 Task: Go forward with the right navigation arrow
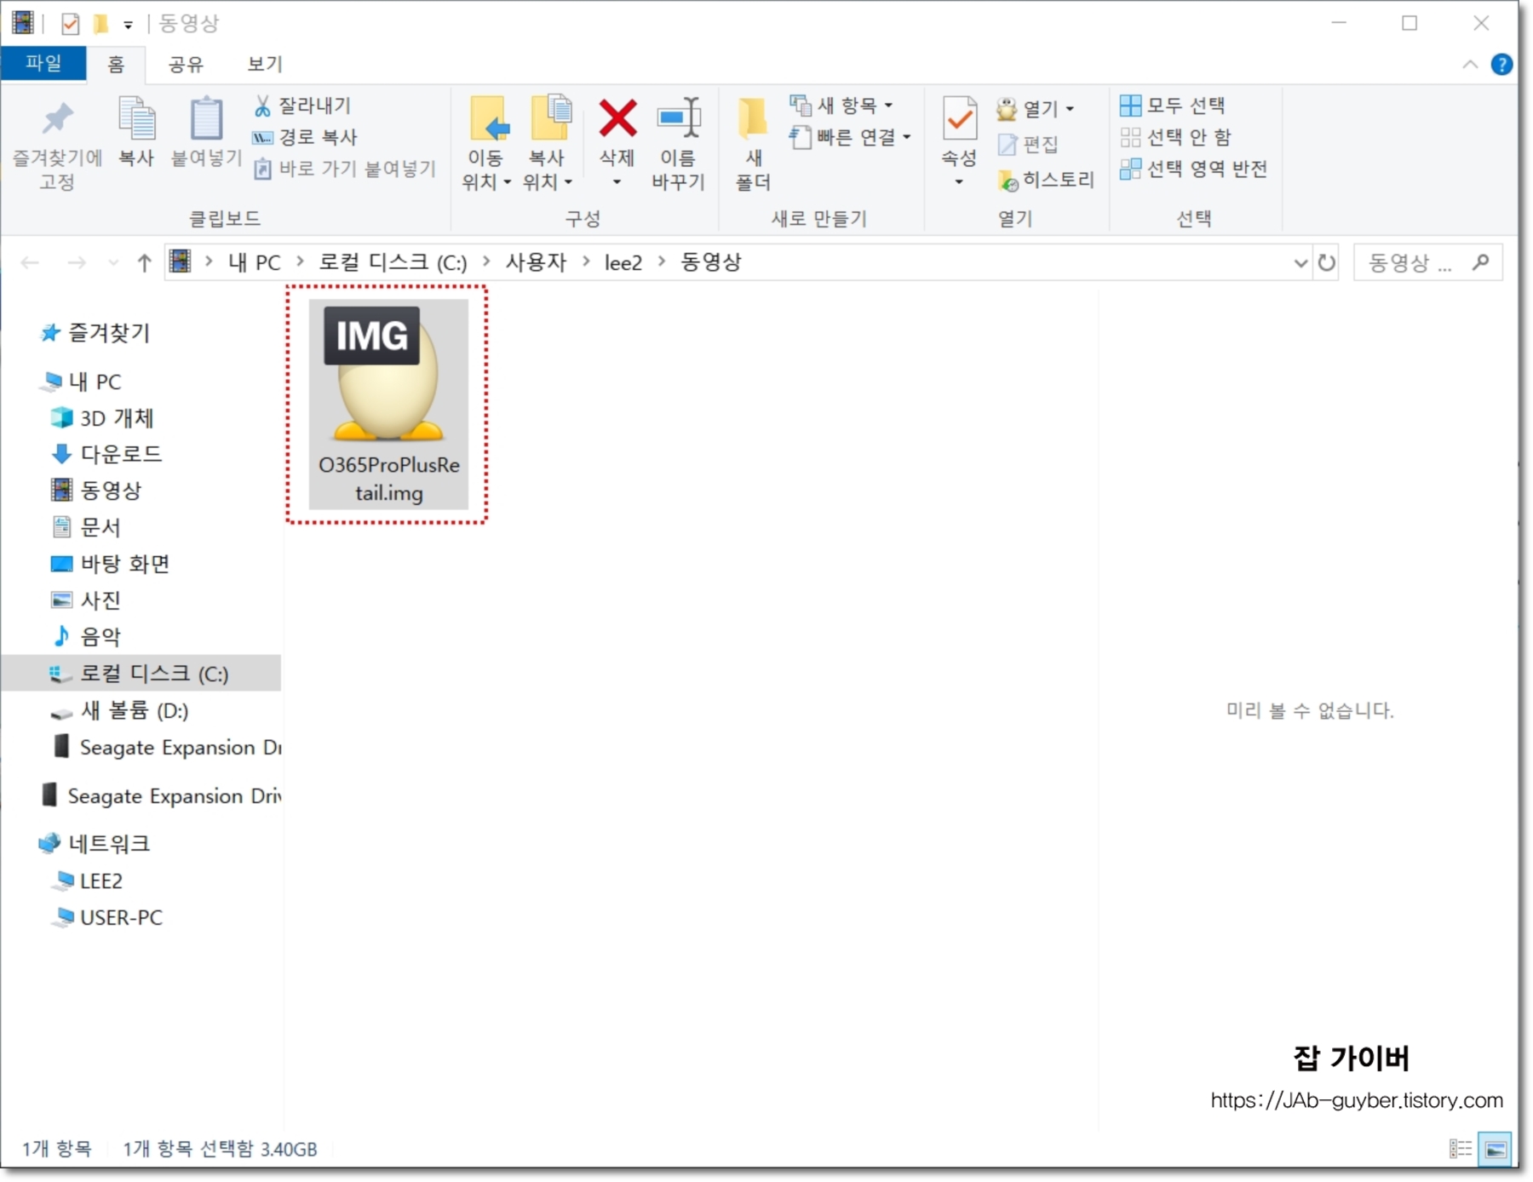(77, 262)
